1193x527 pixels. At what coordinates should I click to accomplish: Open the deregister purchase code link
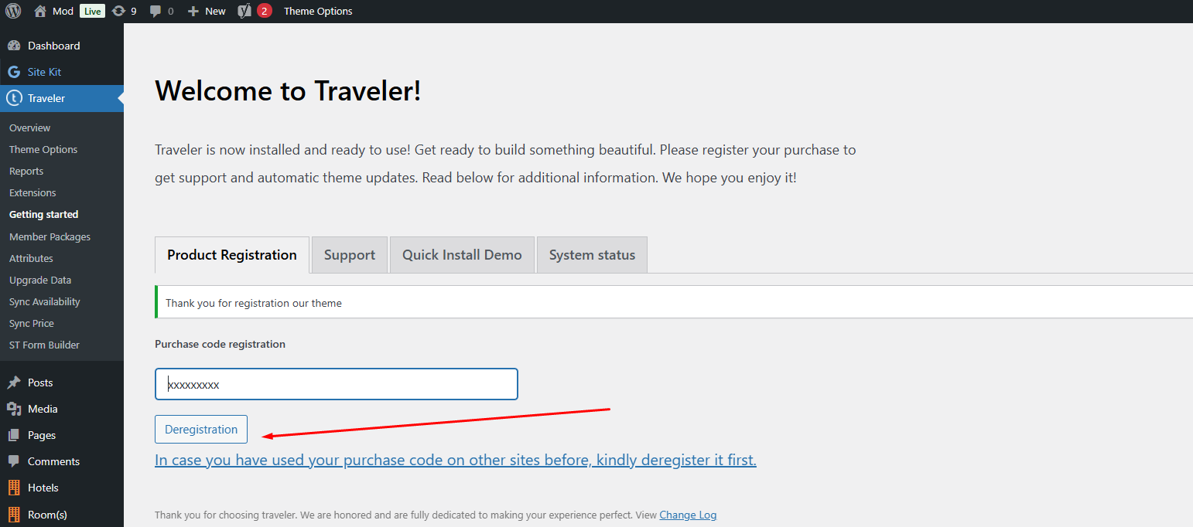click(456, 460)
